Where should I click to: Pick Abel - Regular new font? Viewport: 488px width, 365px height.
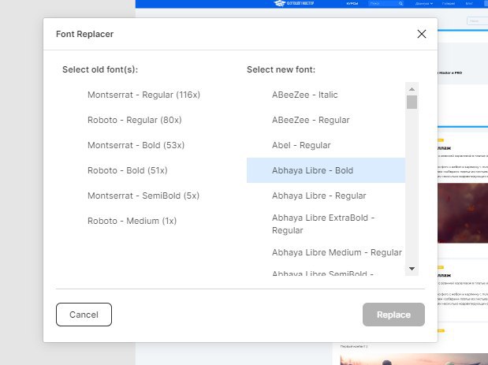(326, 145)
